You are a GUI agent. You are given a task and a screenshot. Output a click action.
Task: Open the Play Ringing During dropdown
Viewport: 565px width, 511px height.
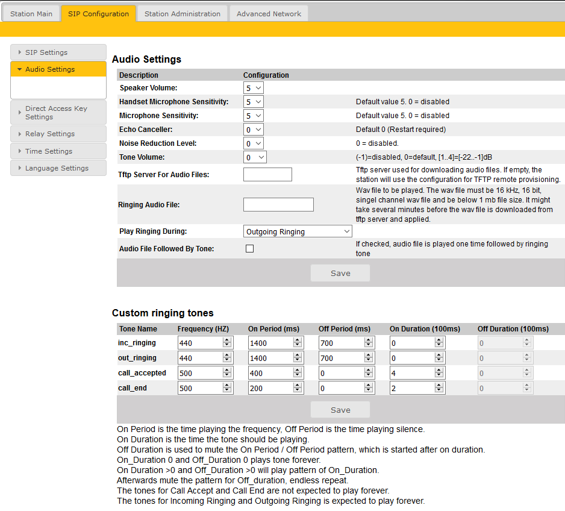[298, 231]
